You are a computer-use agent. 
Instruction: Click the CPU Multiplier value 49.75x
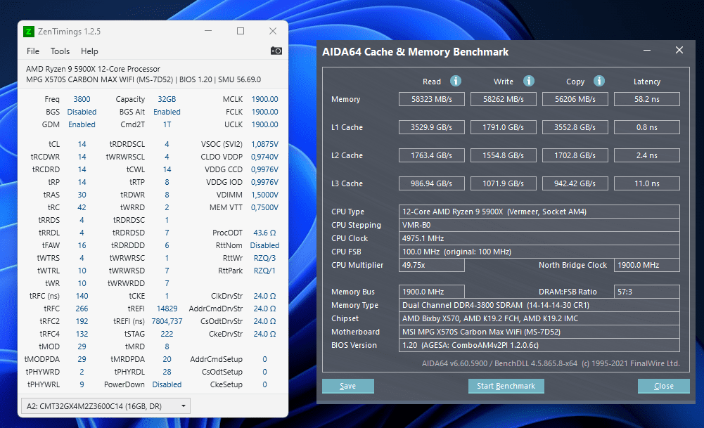coord(431,265)
